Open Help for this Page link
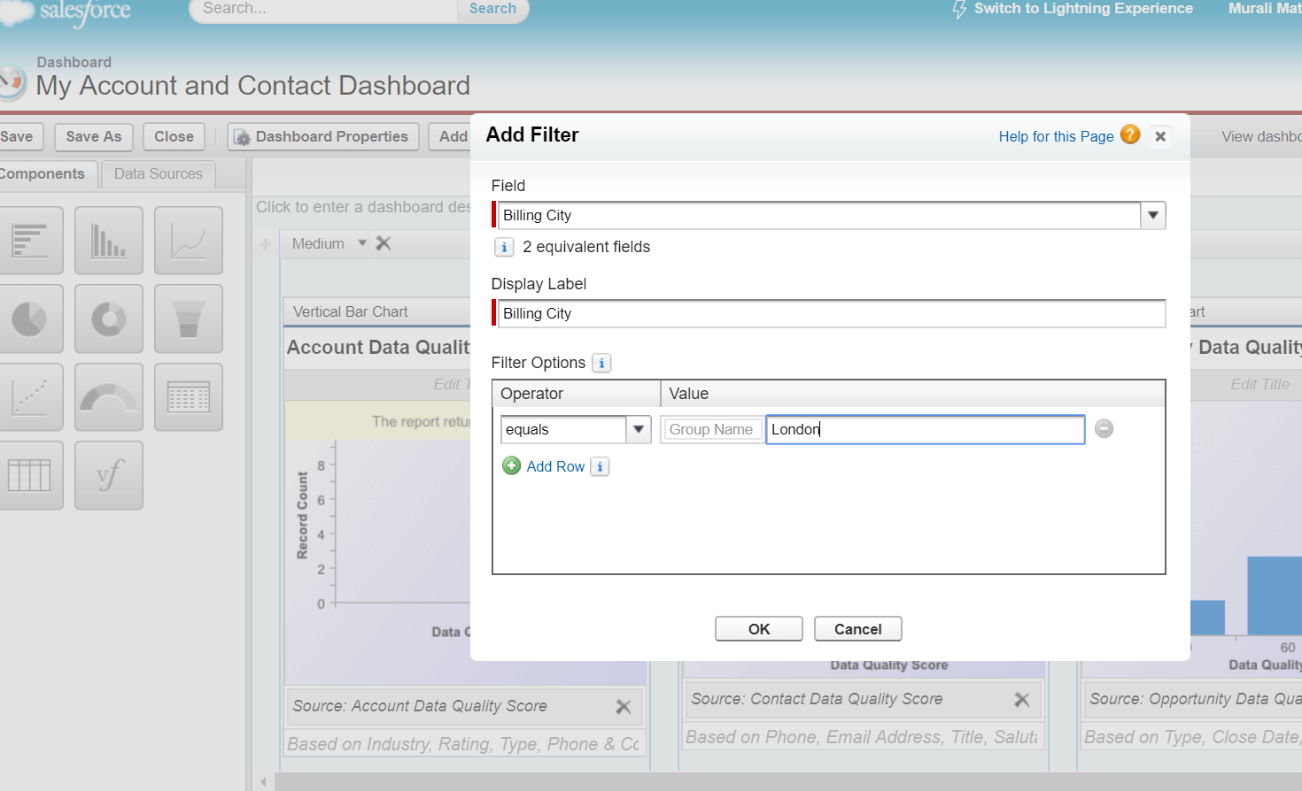The height and width of the screenshot is (791, 1302). click(1056, 136)
